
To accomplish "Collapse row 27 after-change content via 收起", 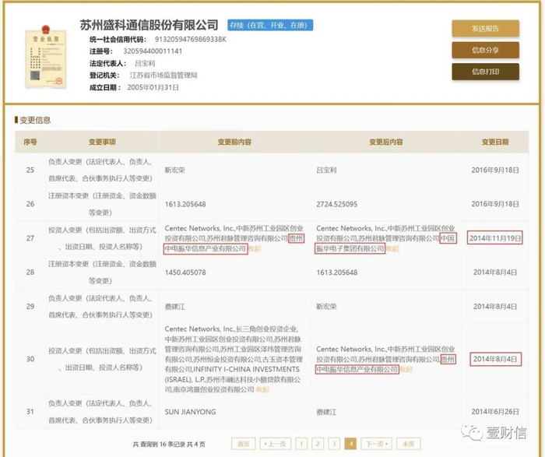I will (x=392, y=248).
